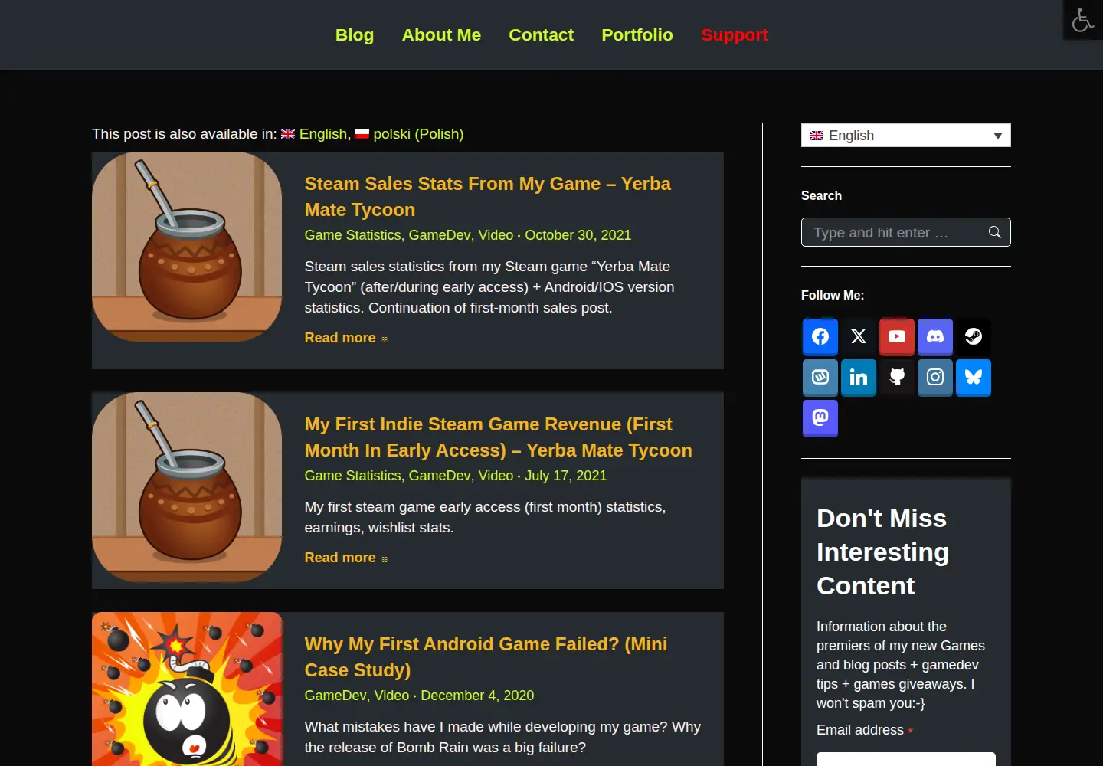The height and width of the screenshot is (766, 1103).
Task: Open GameDev category on December 4 post
Action: tap(335, 696)
